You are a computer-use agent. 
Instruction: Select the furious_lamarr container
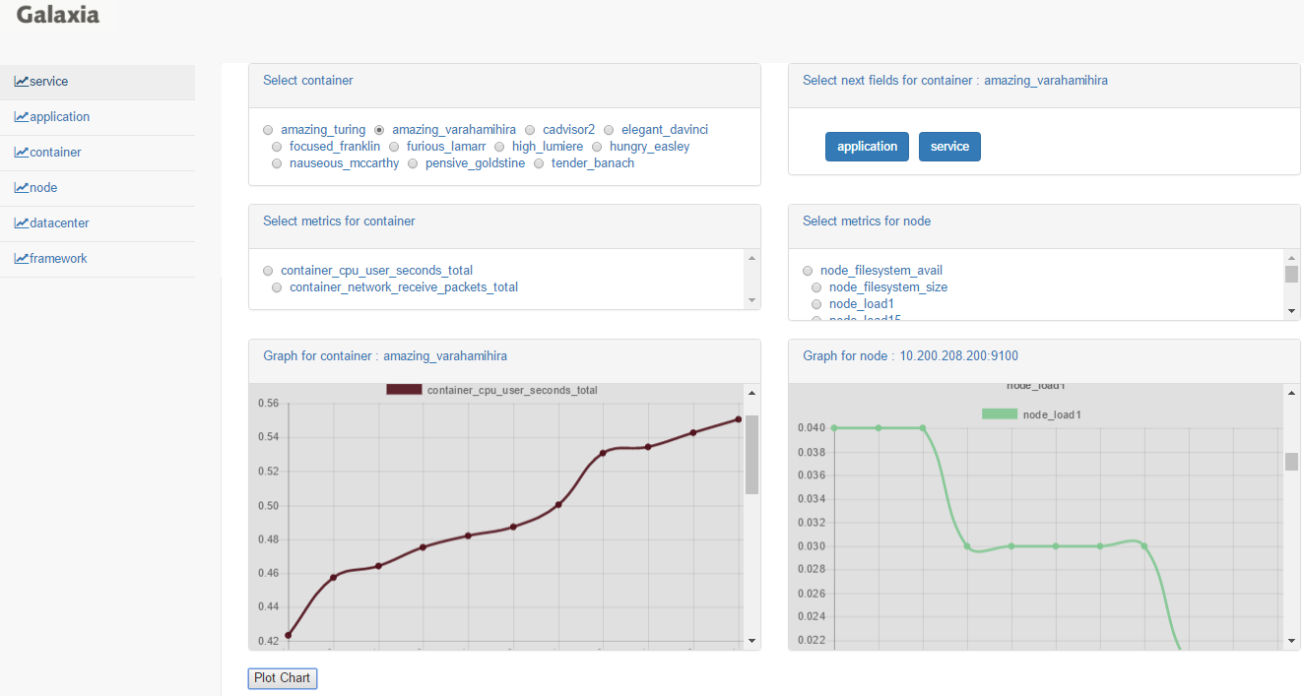coord(395,147)
